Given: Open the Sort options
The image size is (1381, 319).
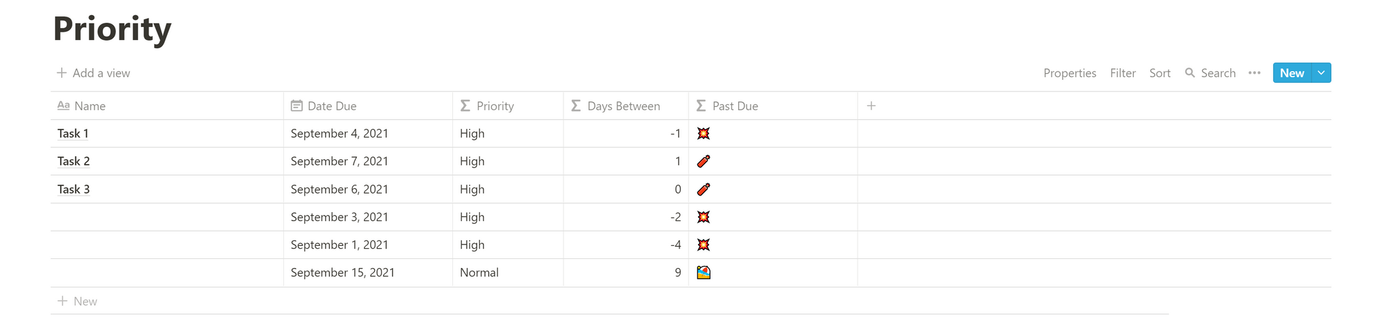Looking at the screenshot, I should [1160, 73].
